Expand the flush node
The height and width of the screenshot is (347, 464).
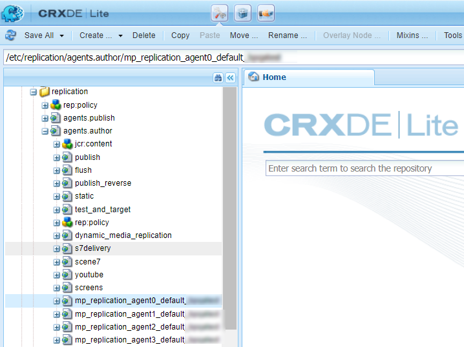point(56,171)
